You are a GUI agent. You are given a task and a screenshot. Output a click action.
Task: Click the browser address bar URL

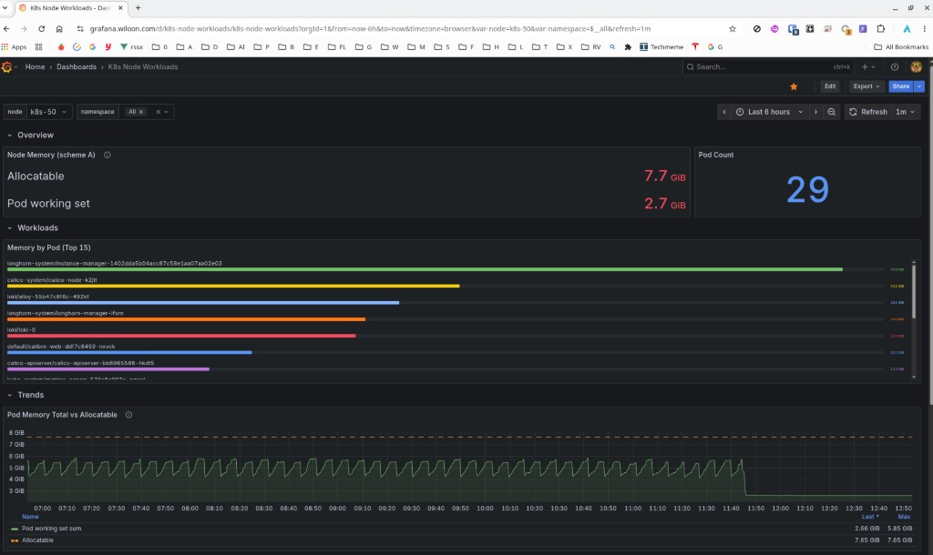pyautogui.click(x=370, y=28)
